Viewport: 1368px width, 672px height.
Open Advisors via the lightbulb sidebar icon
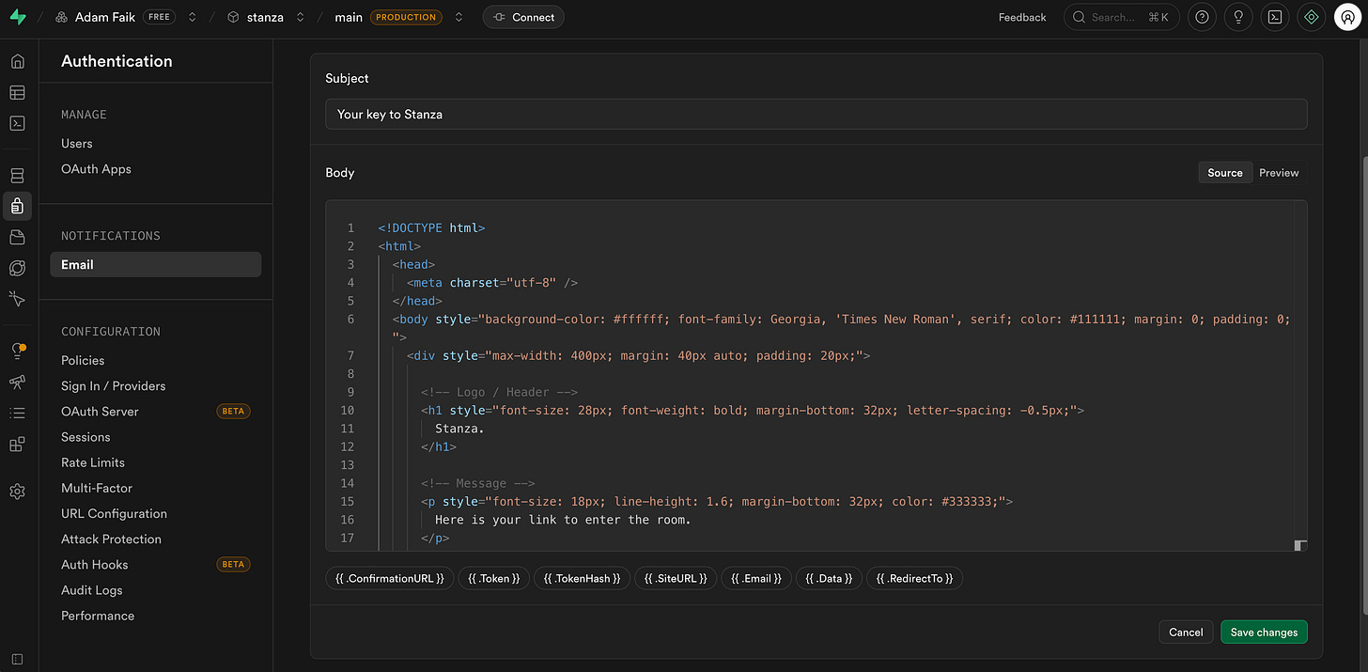click(x=17, y=350)
